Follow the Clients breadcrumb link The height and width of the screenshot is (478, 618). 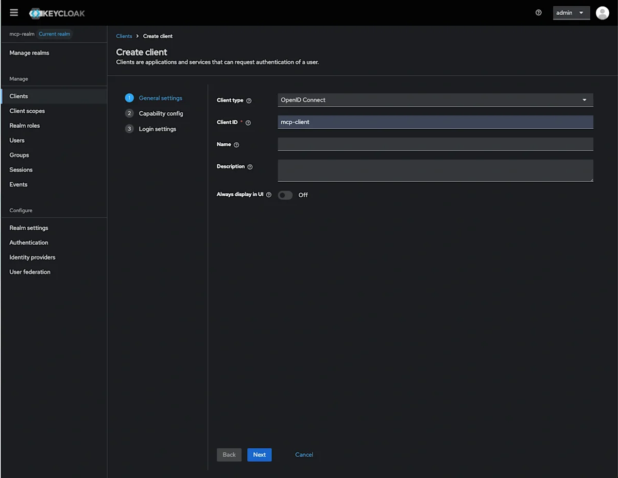(124, 36)
